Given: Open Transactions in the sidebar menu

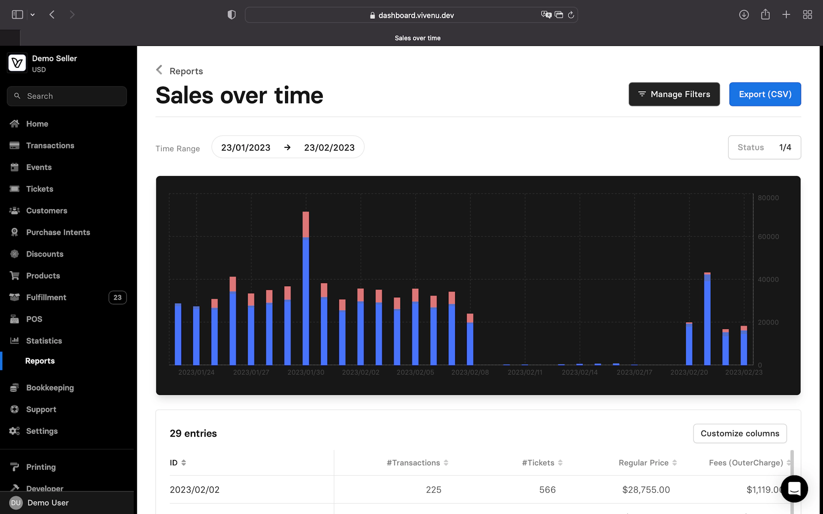Looking at the screenshot, I should pos(50,146).
